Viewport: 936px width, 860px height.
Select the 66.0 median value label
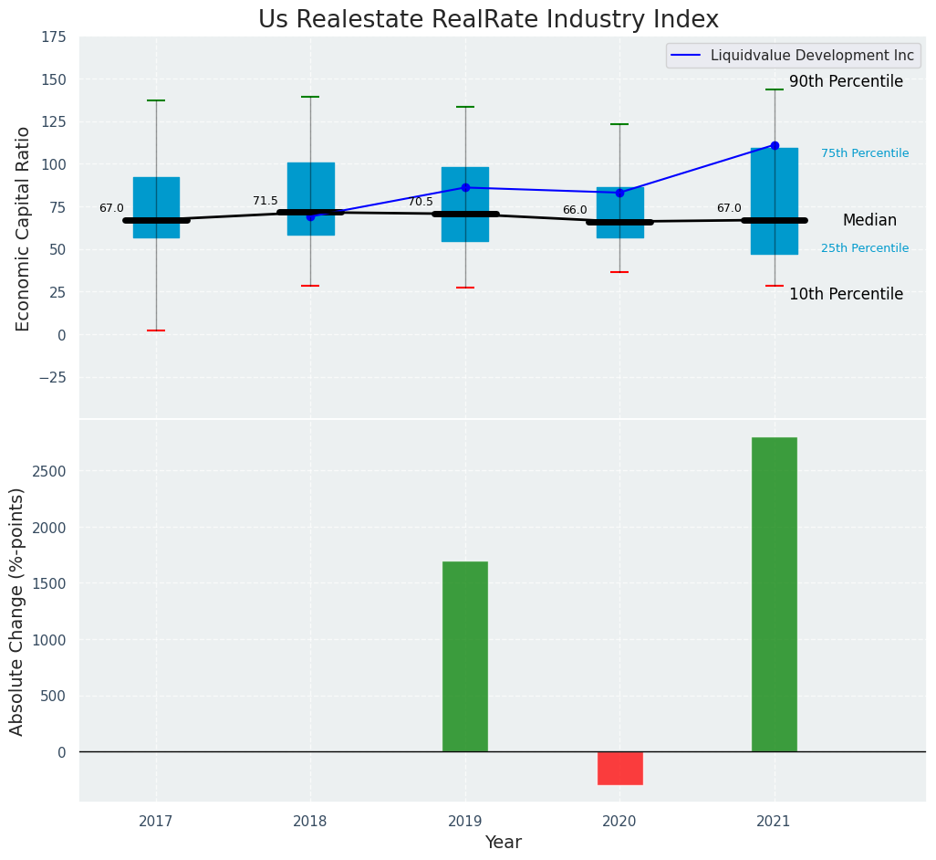click(575, 210)
